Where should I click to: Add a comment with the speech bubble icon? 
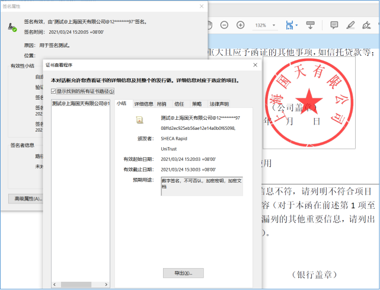[334, 25]
